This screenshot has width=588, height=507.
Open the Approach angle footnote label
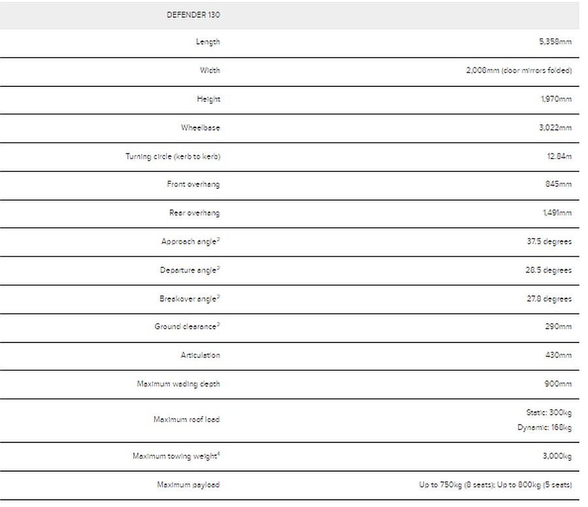[190, 242]
